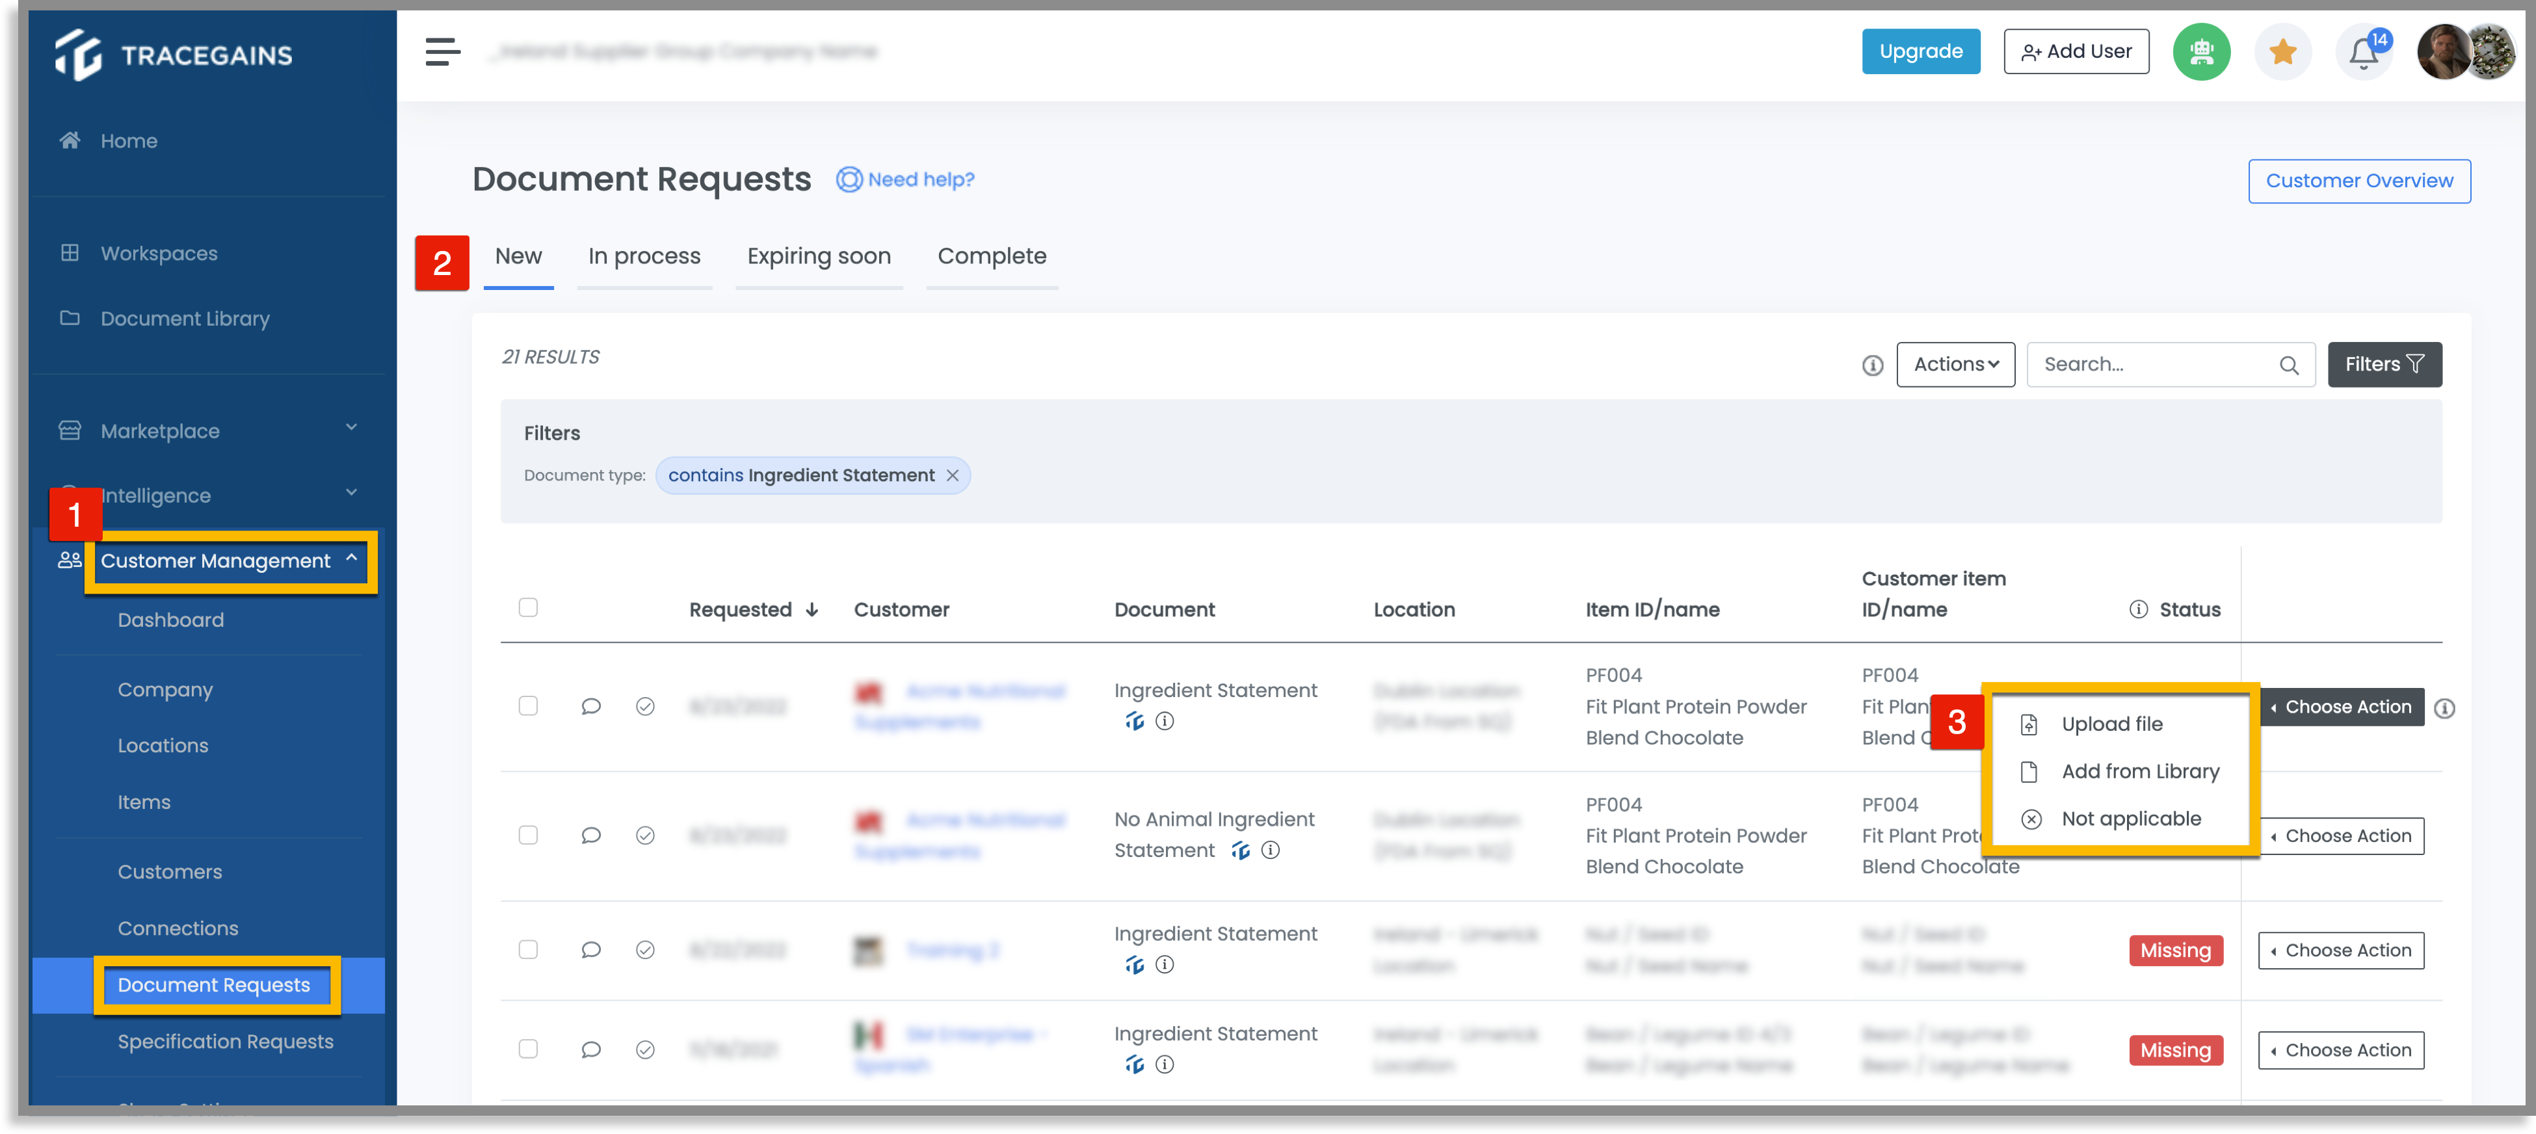
Task: Open the chatbot assistant in the top bar
Action: click(x=2202, y=51)
